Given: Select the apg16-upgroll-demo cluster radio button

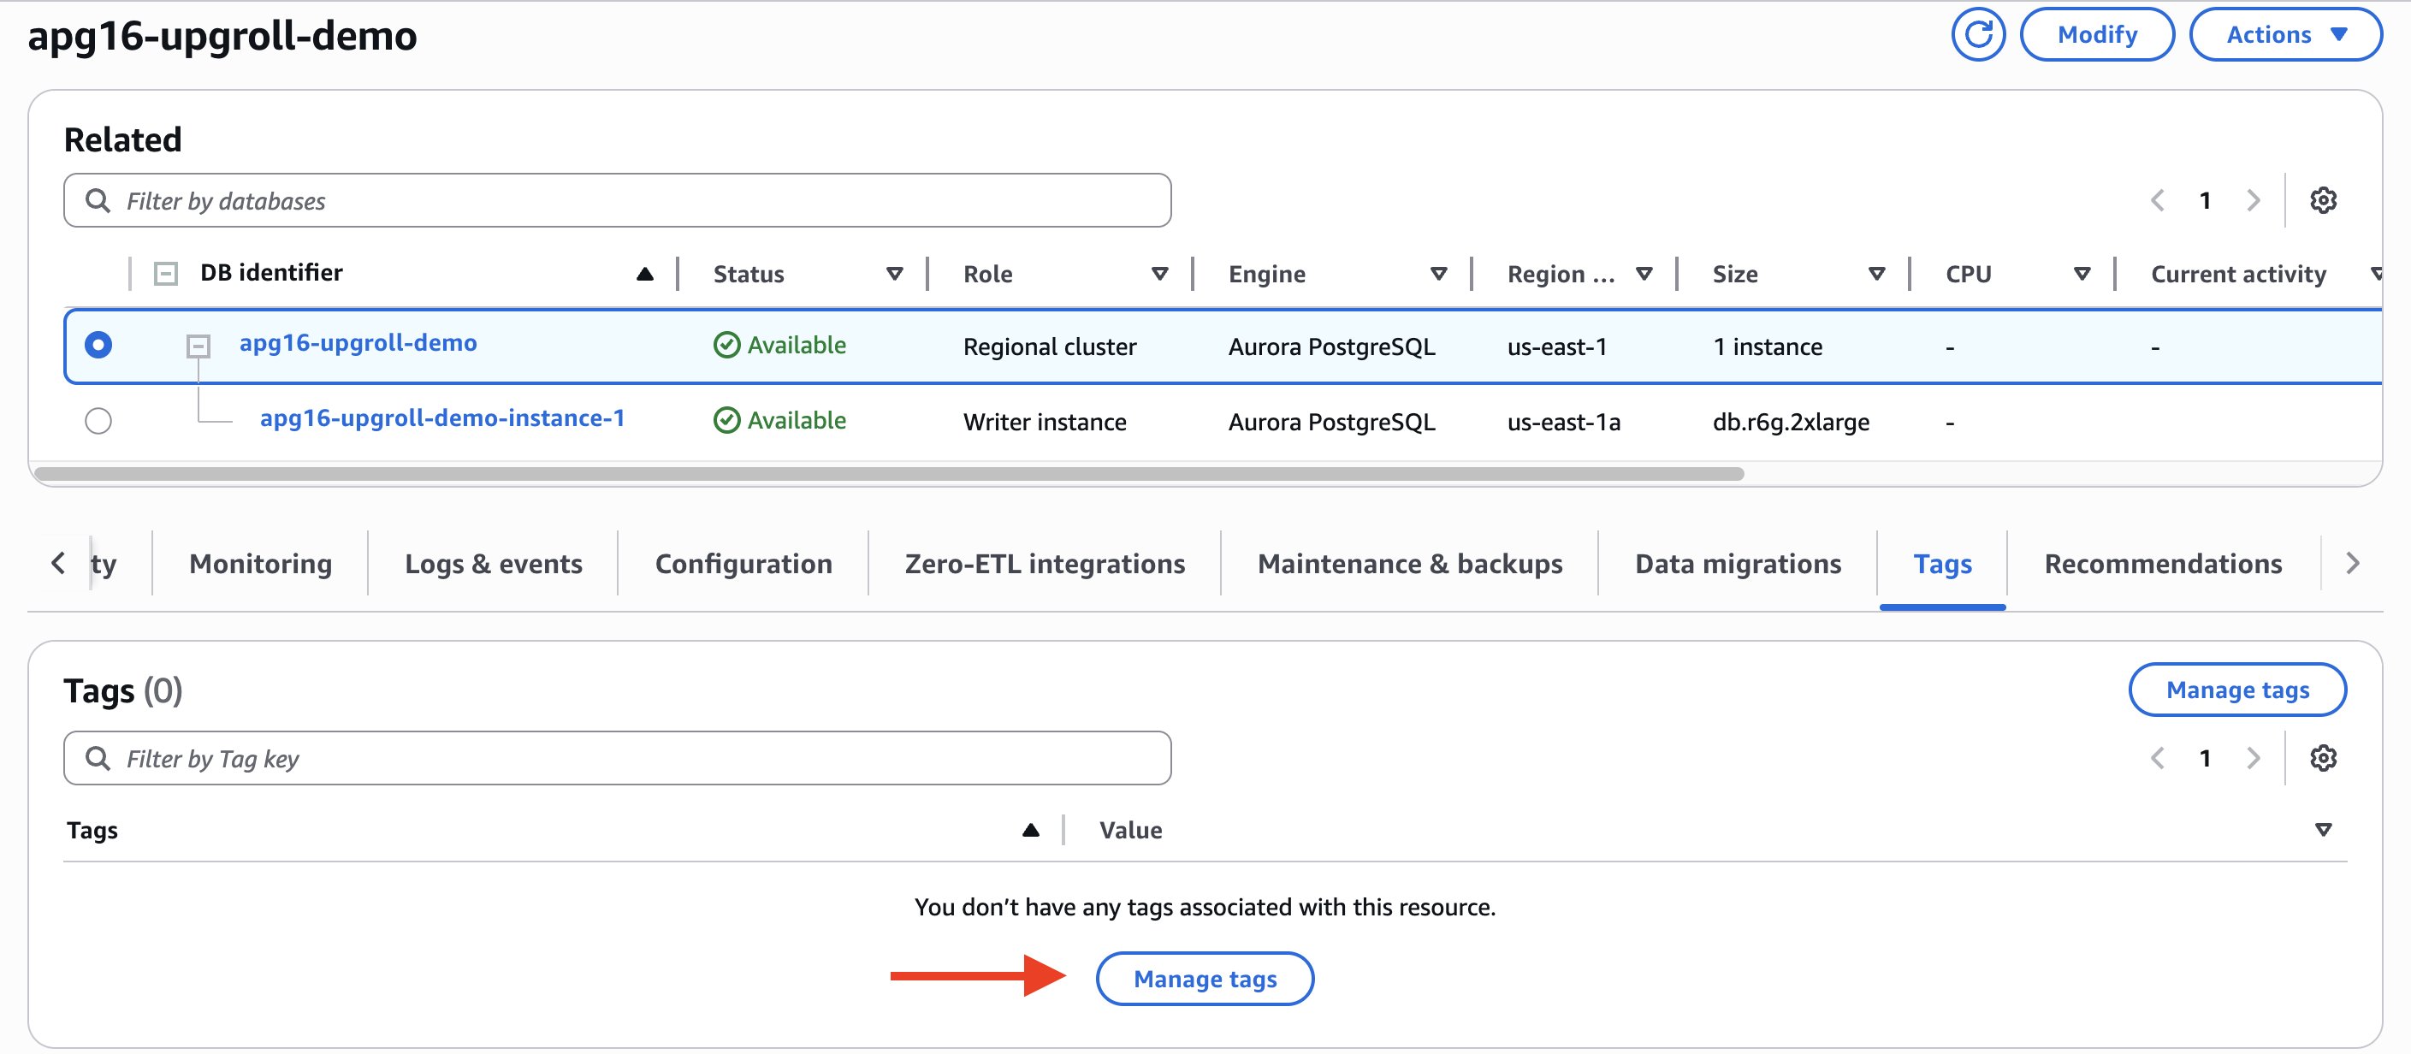Looking at the screenshot, I should 98,346.
